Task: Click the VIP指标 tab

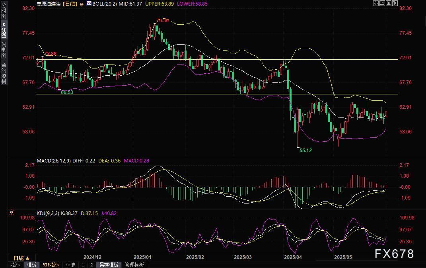Action: coord(51,265)
